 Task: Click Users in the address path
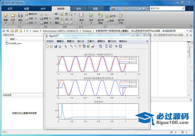point(35,31)
